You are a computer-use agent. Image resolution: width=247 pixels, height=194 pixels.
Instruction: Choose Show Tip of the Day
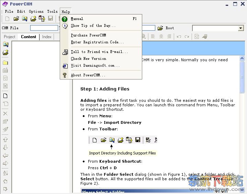pyautogui.click(x=101, y=26)
